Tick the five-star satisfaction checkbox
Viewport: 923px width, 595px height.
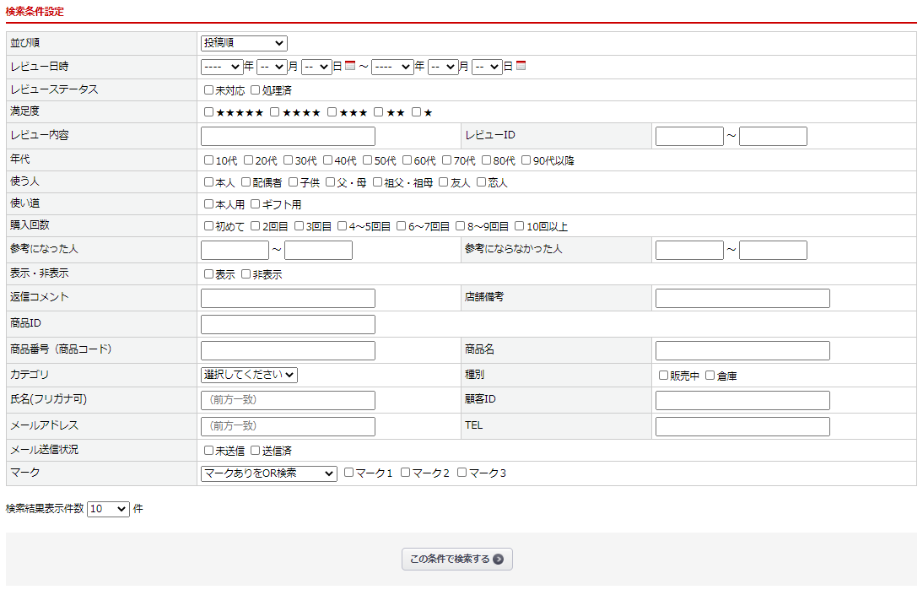point(209,112)
